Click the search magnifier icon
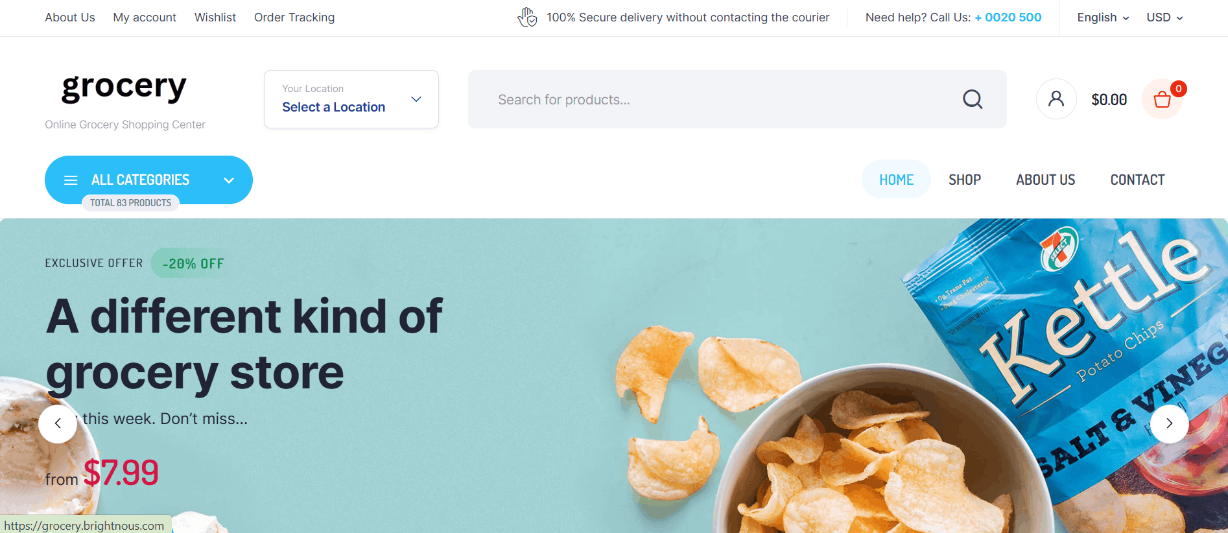This screenshot has width=1228, height=533. [x=973, y=99]
